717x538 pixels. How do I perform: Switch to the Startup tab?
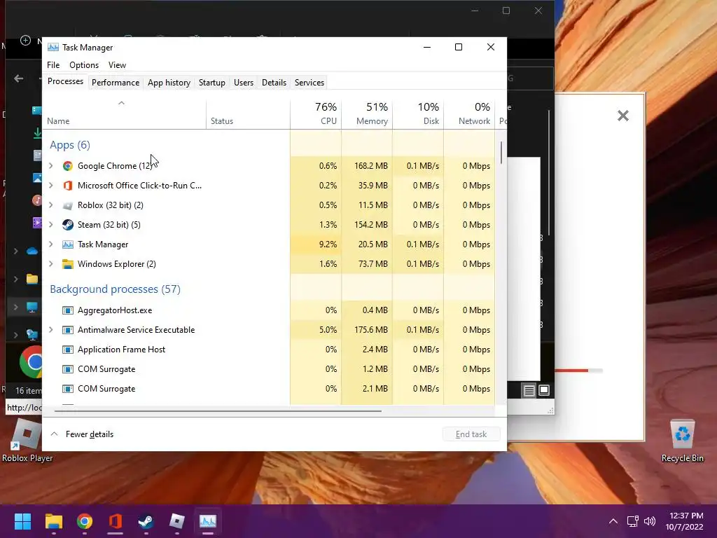[x=211, y=83]
